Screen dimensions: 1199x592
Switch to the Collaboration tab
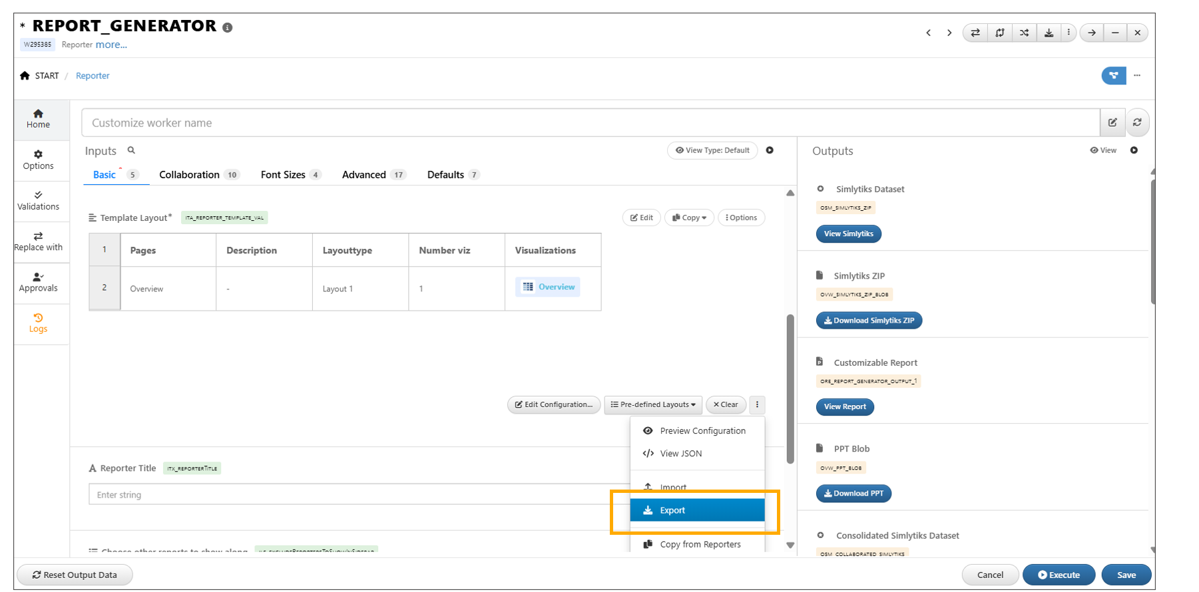[189, 175]
